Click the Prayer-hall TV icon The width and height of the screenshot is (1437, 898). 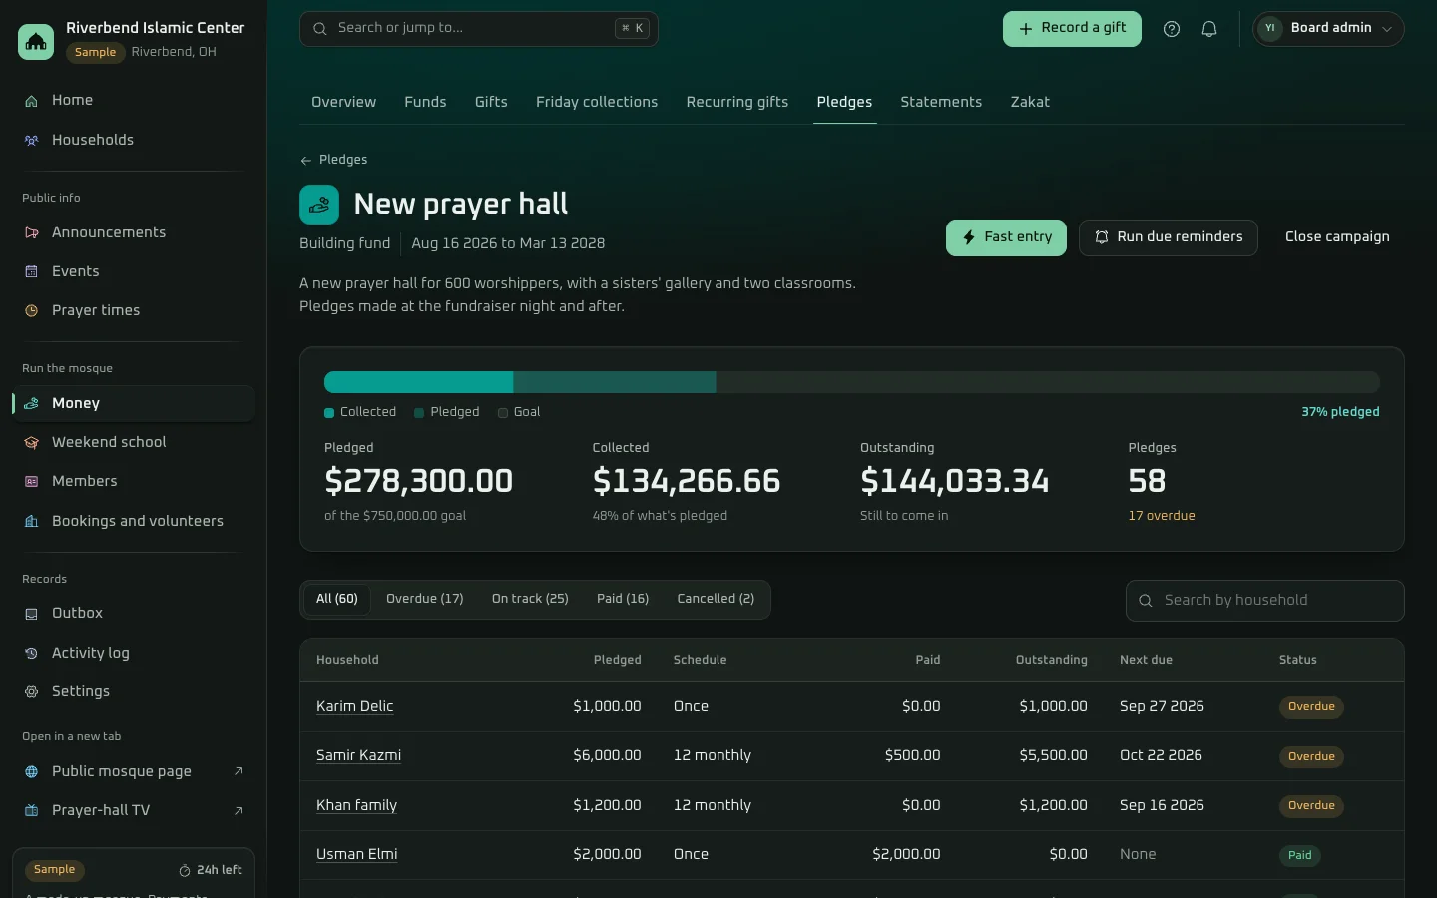coord(32,811)
